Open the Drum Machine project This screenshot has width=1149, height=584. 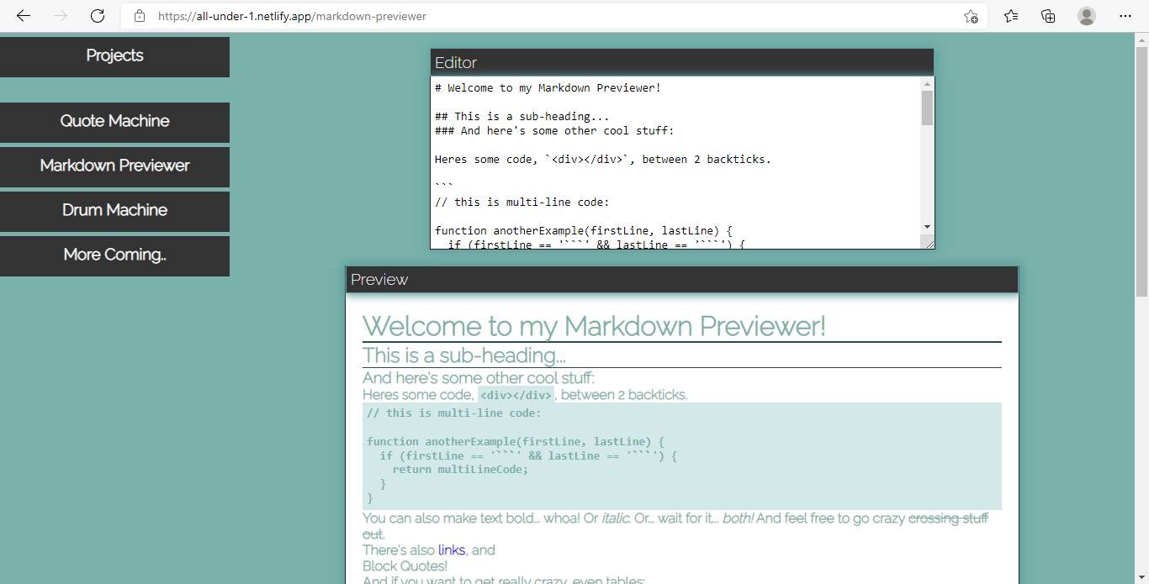point(114,211)
